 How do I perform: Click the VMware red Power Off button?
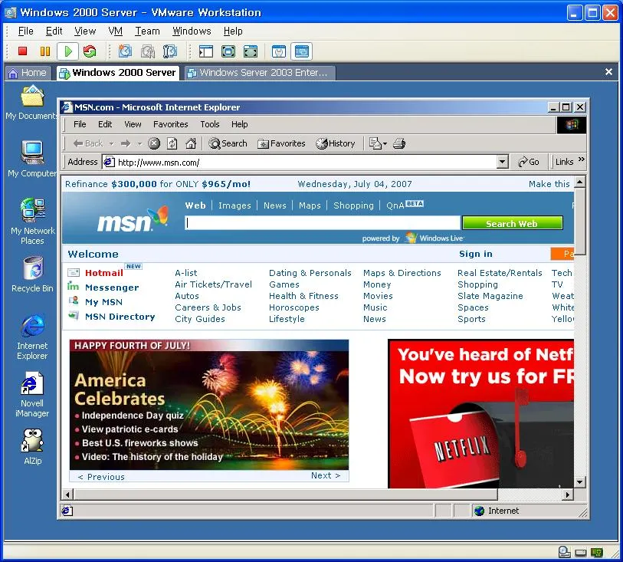point(22,51)
